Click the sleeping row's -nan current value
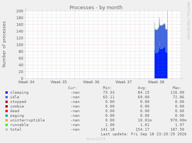This screenshot has height=143, width=192. pyautogui.click(x=75, y=93)
